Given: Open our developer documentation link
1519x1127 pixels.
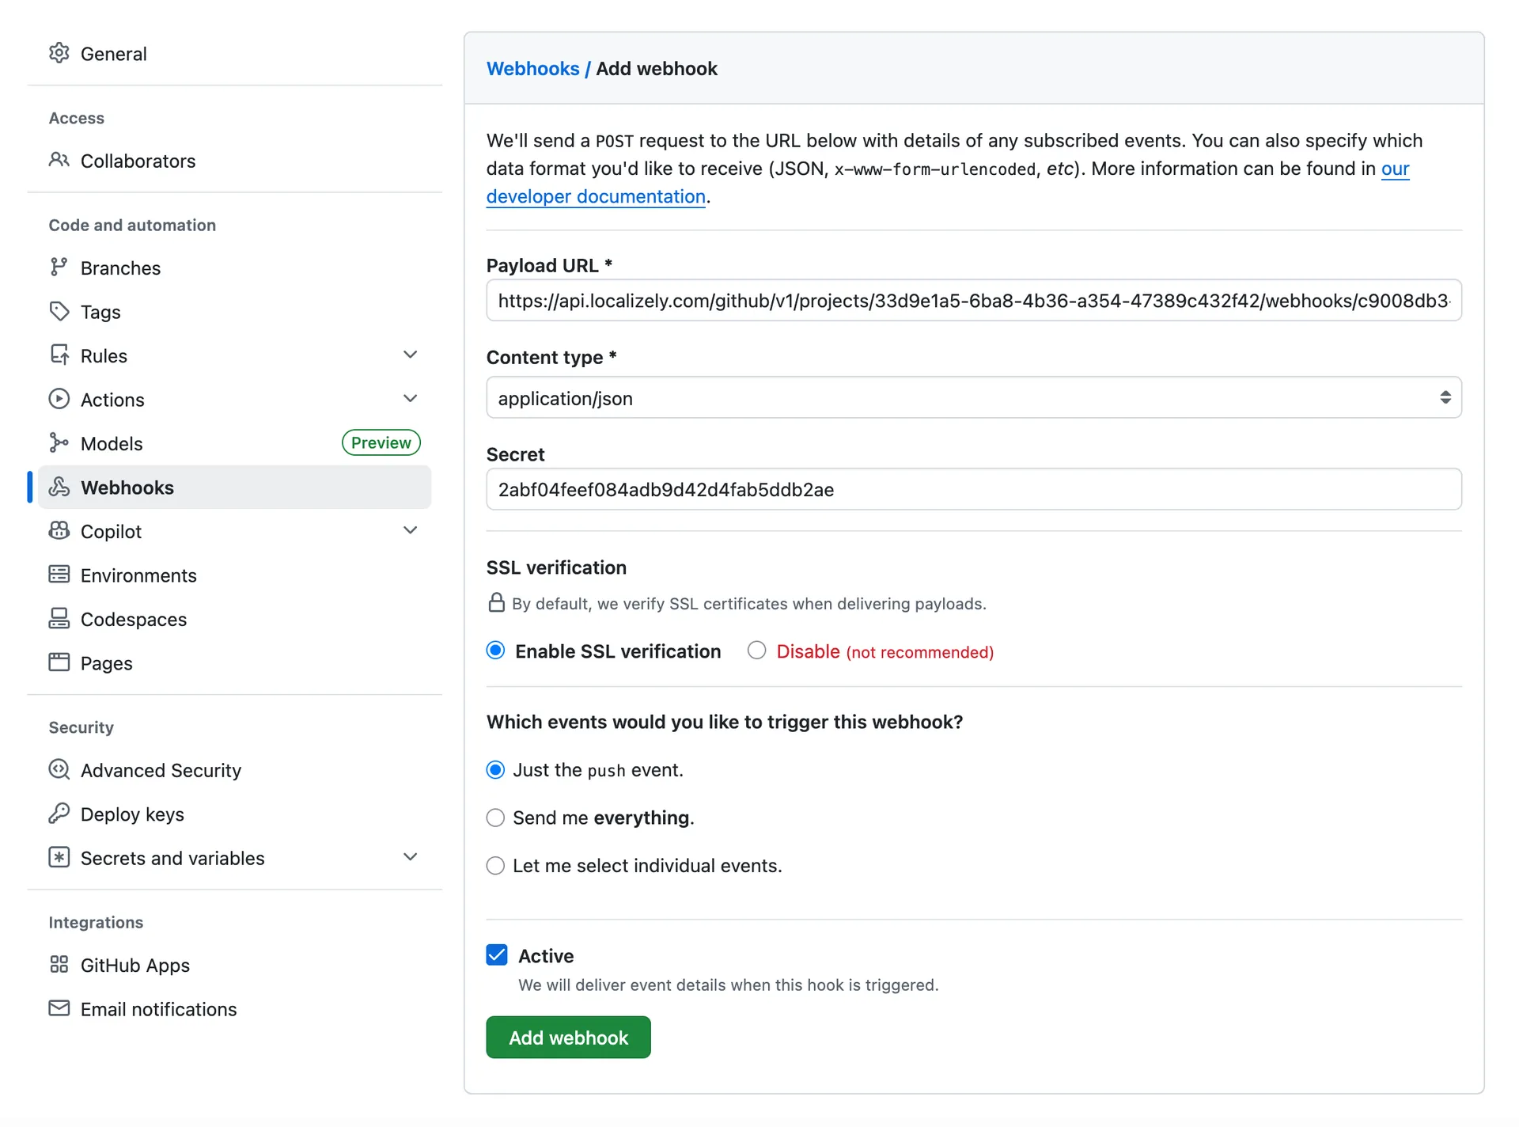Looking at the screenshot, I should point(595,196).
